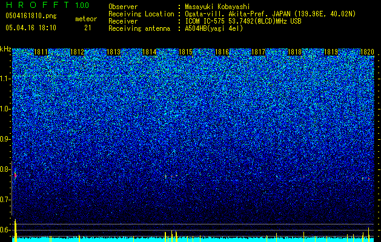Click the 1812 time marker
Viewport: 381px width, 242px height.
[x=77, y=52]
